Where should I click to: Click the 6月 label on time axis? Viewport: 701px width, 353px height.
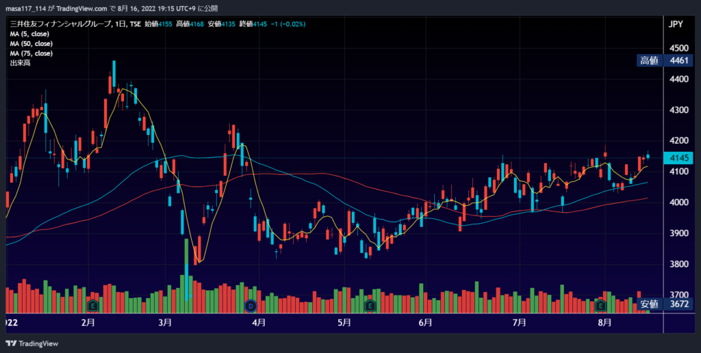click(425, 323)
